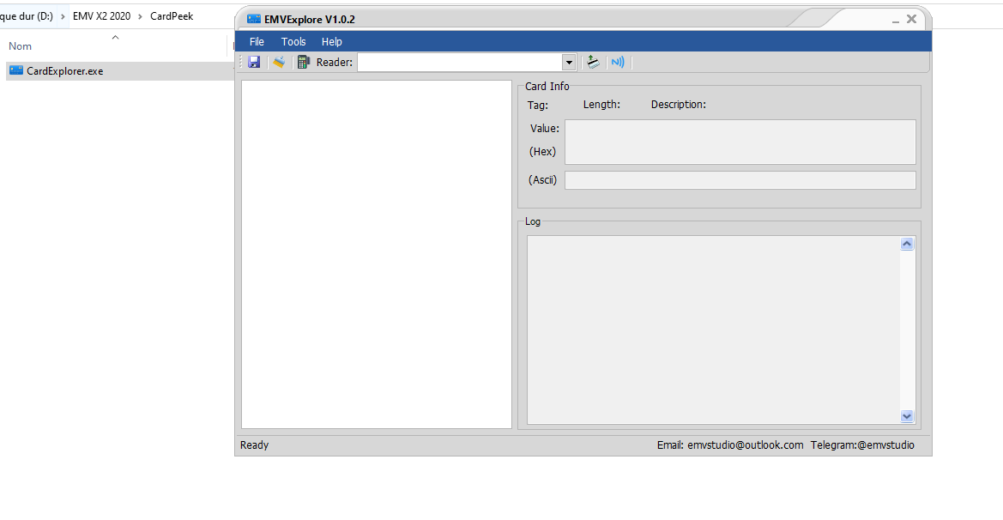Open EMV X2 2020 breadcrumb folder
The height and width of the screenshot is (520, 1003).
point(102,16)
